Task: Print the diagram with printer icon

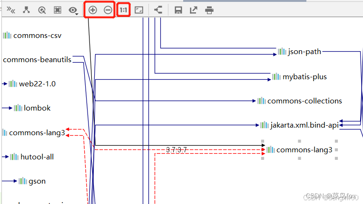Action: (209, 10)
